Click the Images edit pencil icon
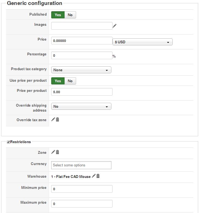This screenshot has height=213, width=202. [x=114, y=26]
